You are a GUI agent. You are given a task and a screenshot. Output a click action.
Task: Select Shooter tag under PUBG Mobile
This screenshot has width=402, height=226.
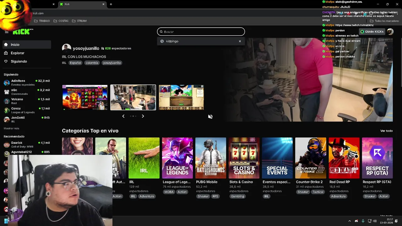203,196
